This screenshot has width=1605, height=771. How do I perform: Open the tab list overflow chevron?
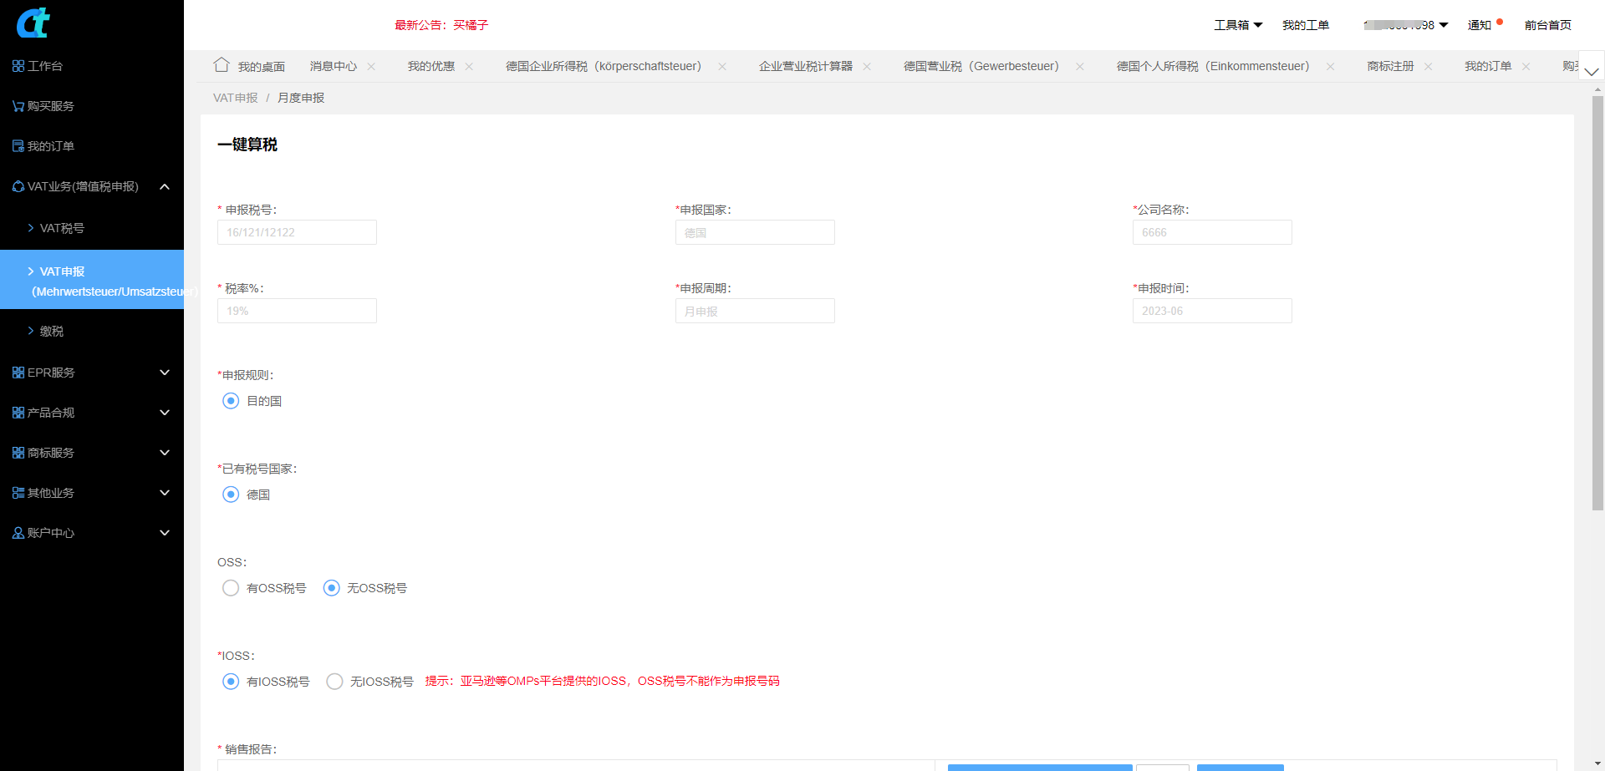[x=1592, y=71]
